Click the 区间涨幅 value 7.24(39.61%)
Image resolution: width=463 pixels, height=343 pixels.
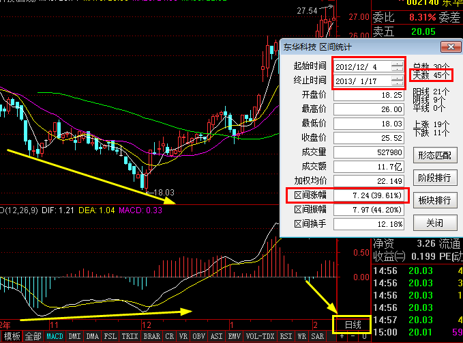(x=369, y=195)
